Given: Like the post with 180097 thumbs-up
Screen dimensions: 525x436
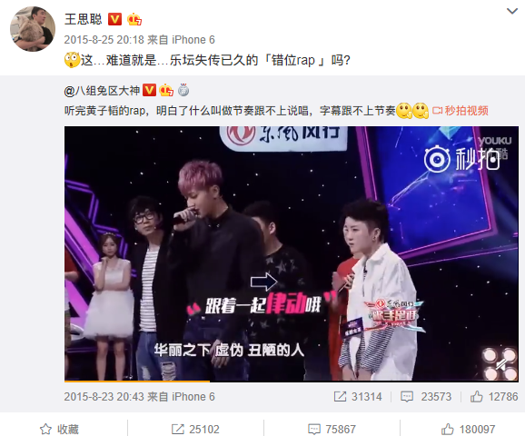Looking at the screenshot, I should point(468,429).
